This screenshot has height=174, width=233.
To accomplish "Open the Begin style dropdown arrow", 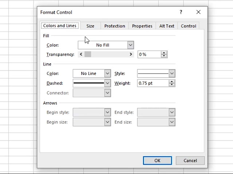I will point(107,112).
